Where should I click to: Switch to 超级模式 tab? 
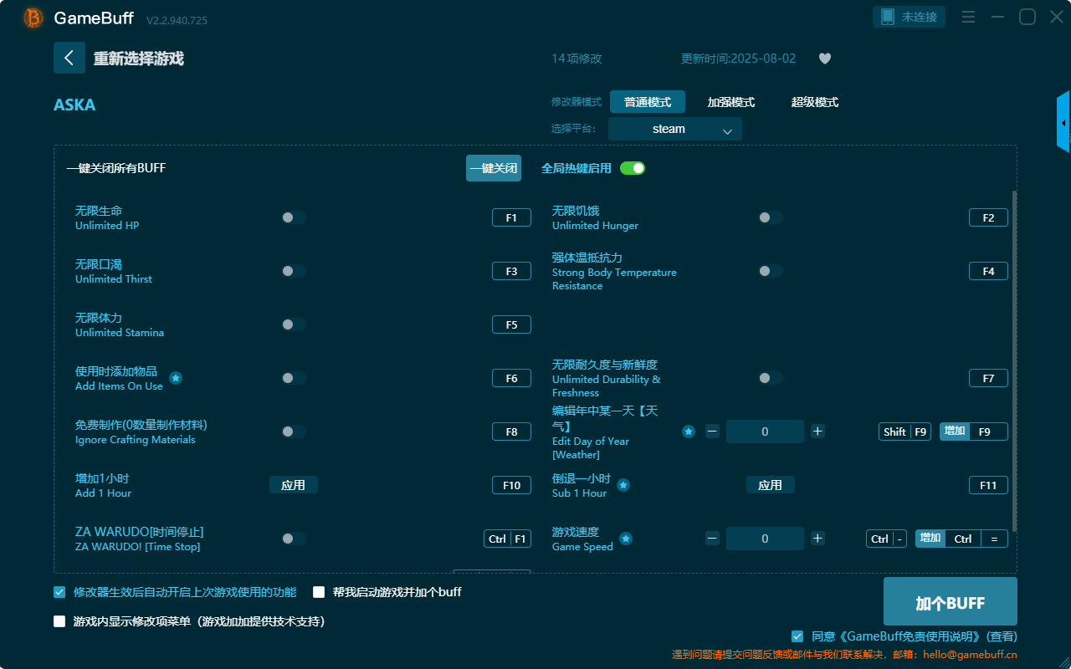coord(815,102)
